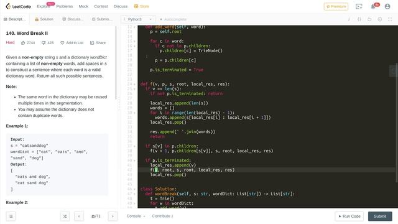Viewport: 398px width, 224px height.
Task: Switch to the Solution tab
Action: 44,19
